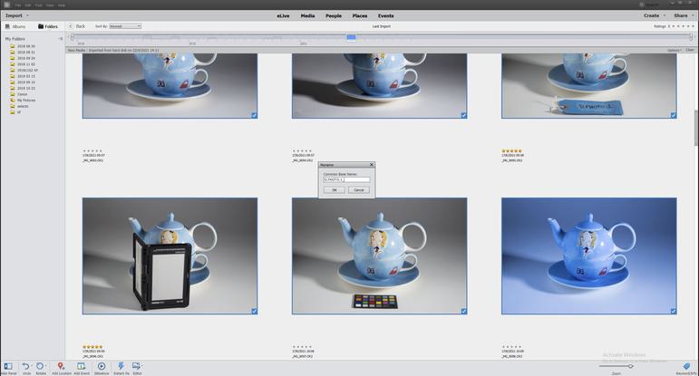
Task: Click the Hide Panel icon
Action: click(6, 366)
